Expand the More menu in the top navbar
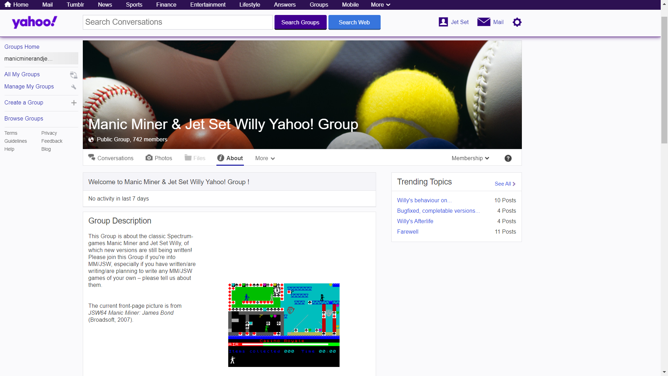 tap(380, 5)
